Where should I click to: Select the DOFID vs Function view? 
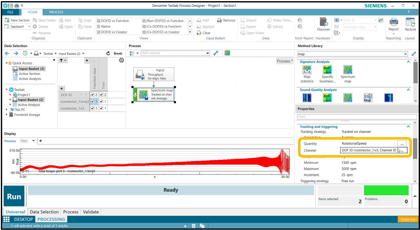113,21
